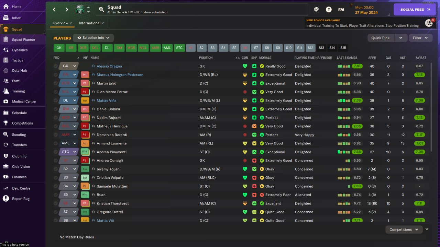Click the Schedule calendar icon
This screenshot has width=440, height=247.
coord(6,113)
